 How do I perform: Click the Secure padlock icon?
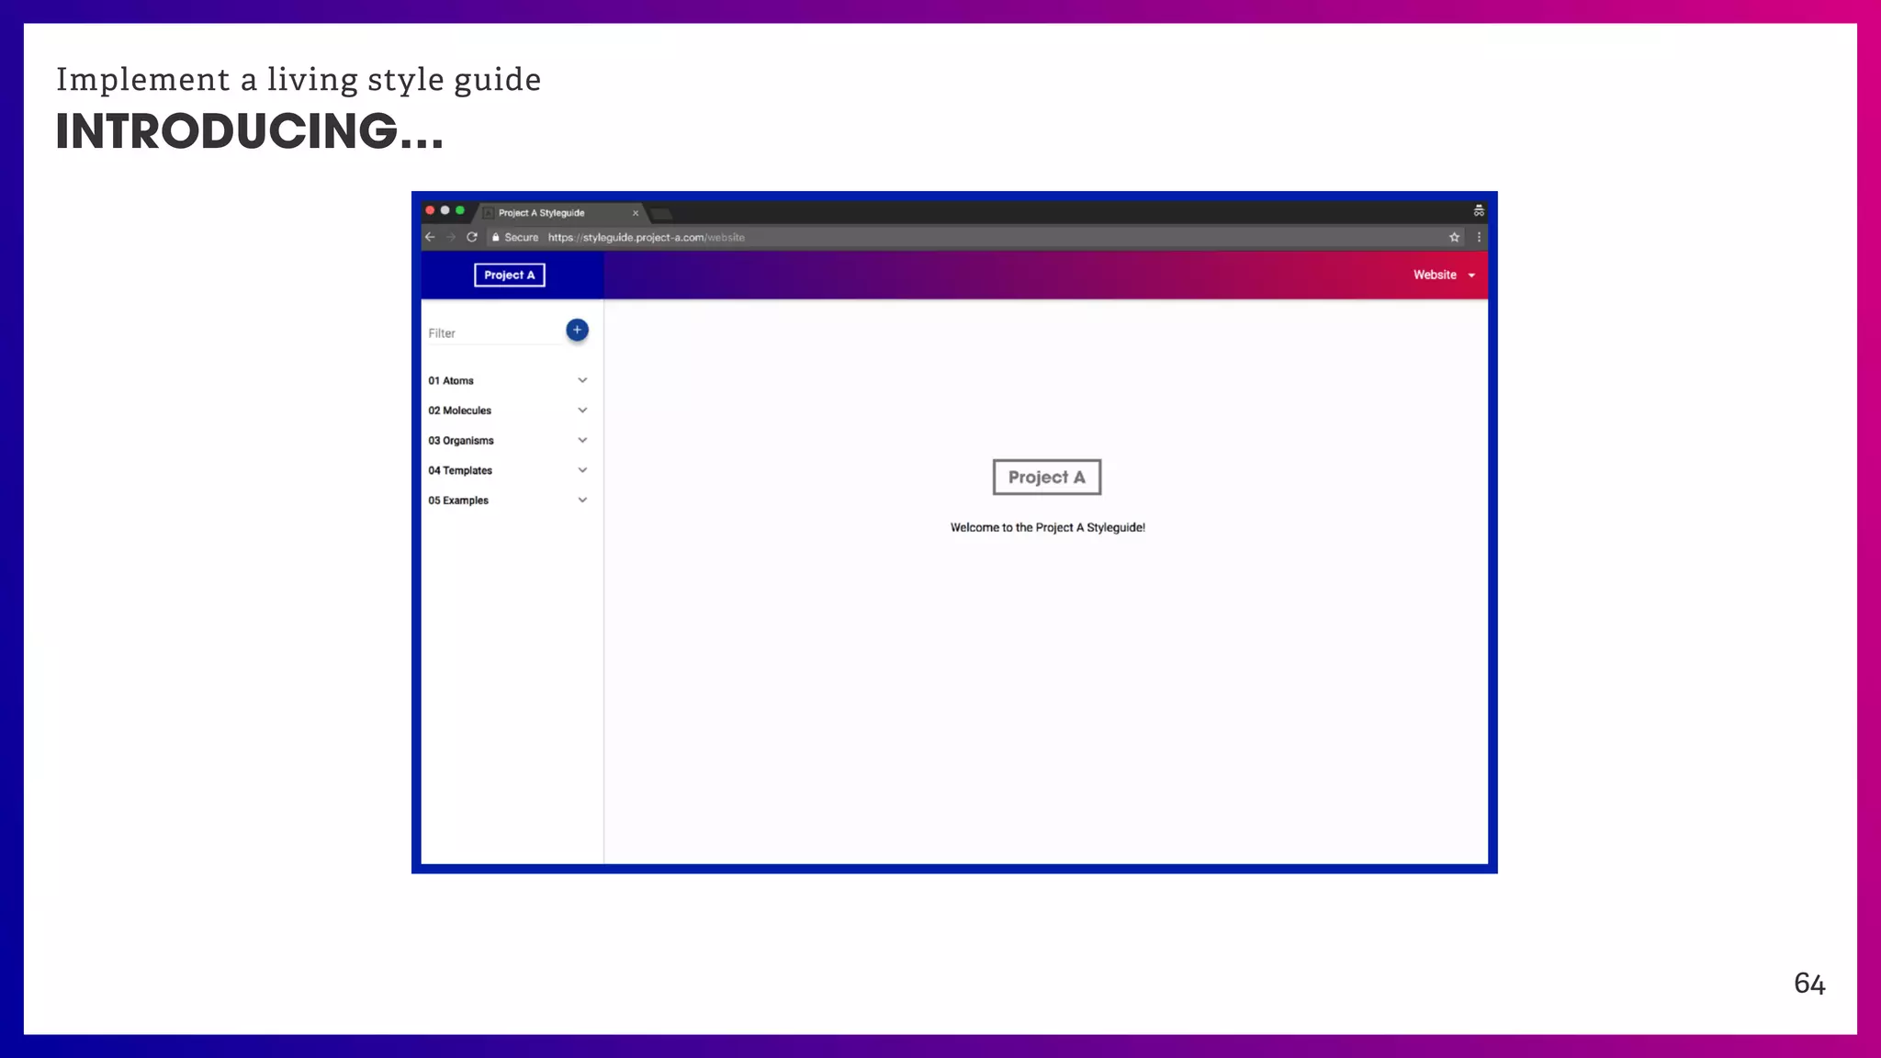(x=495, y=237)
